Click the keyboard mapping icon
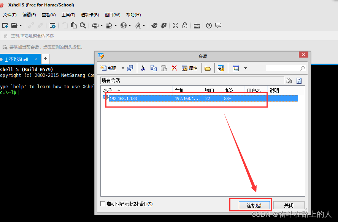The width and height of the screenshot is (338, 222). 197,26
